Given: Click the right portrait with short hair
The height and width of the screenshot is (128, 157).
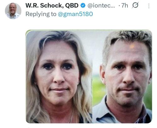Looking at the screenshot, I should (x=122, y=77).
